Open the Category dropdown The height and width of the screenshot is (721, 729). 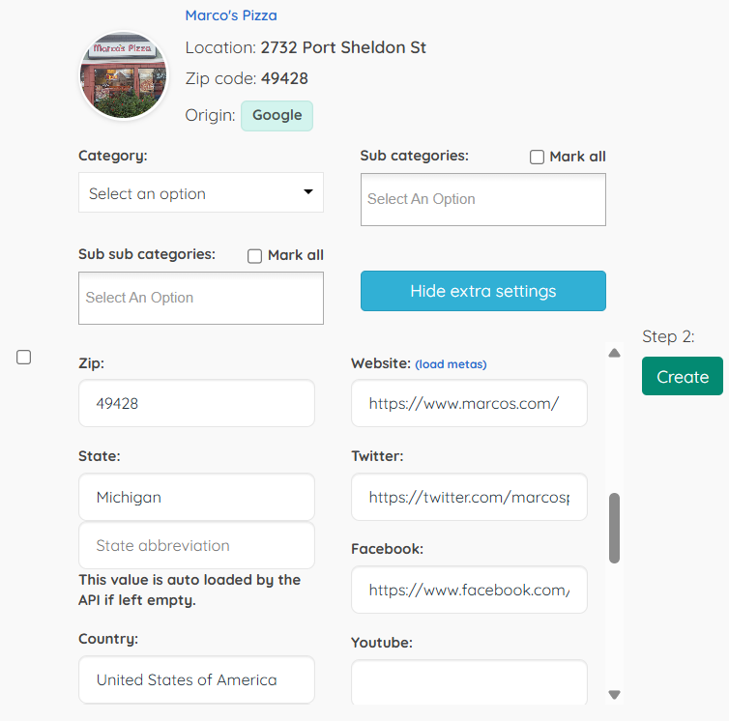pos(201,192)
